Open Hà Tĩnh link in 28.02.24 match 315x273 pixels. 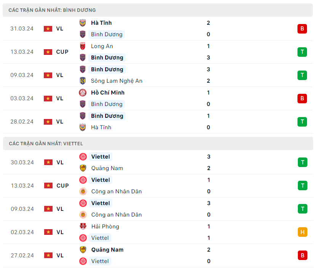pos(101,127)
